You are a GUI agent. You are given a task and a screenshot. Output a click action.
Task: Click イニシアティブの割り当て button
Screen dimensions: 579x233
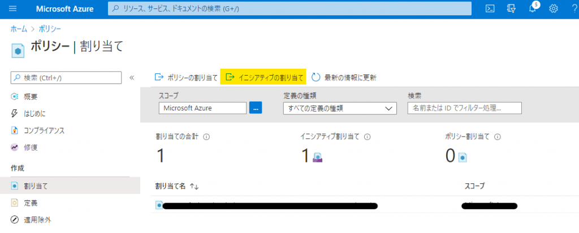point(263,77)
